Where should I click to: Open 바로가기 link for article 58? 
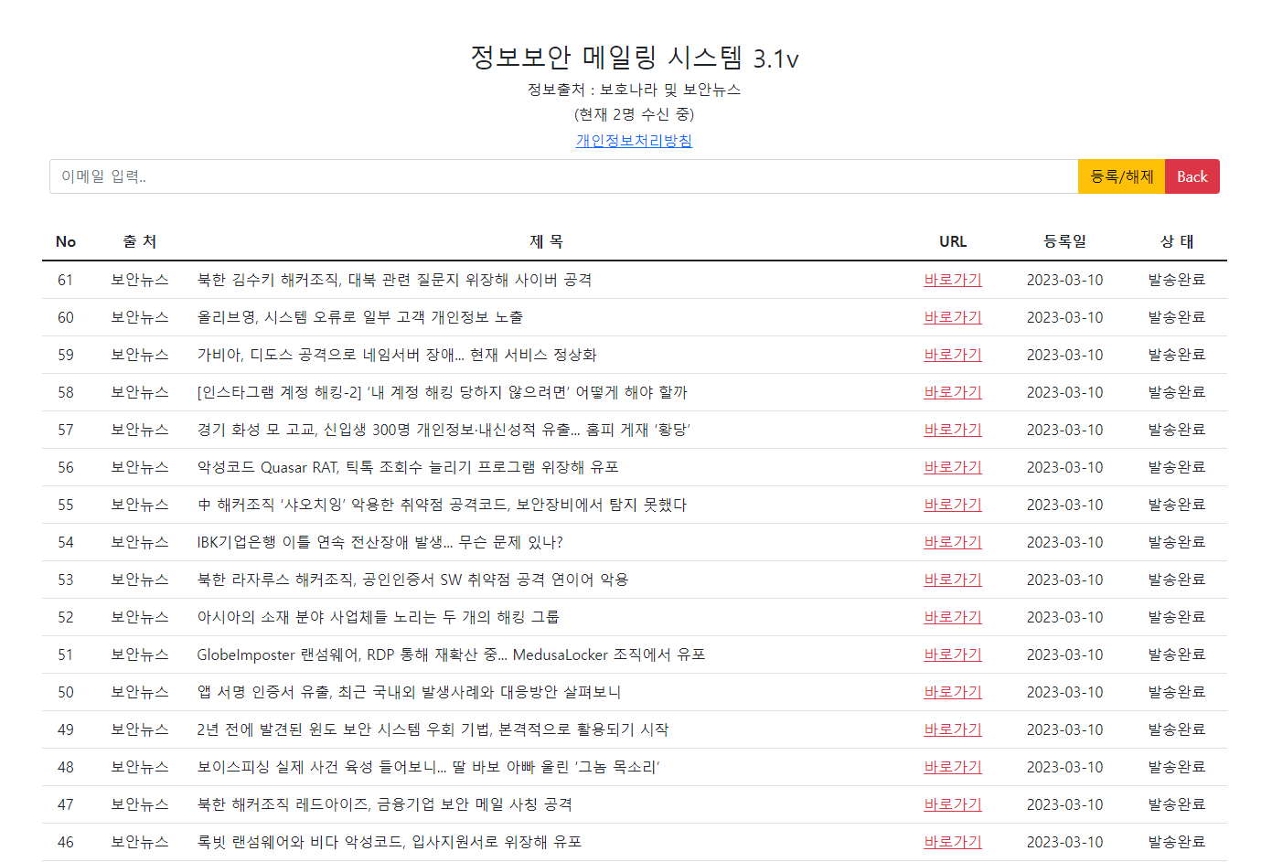[953, 392]
